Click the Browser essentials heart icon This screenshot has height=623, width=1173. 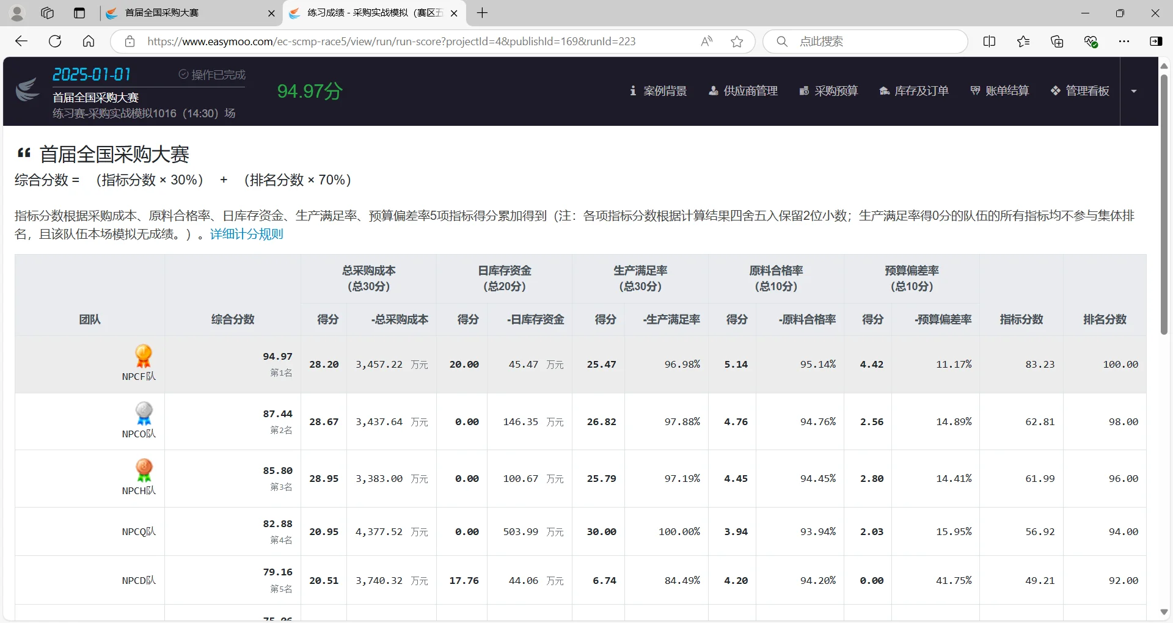tap(1091, 42)
